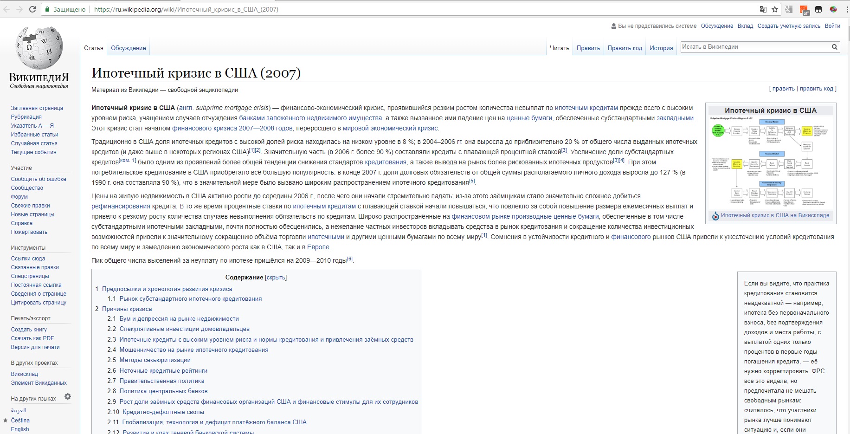
Task: Click the grey Google extension icon
Action: pyautogui.click(x=789, y=9)
